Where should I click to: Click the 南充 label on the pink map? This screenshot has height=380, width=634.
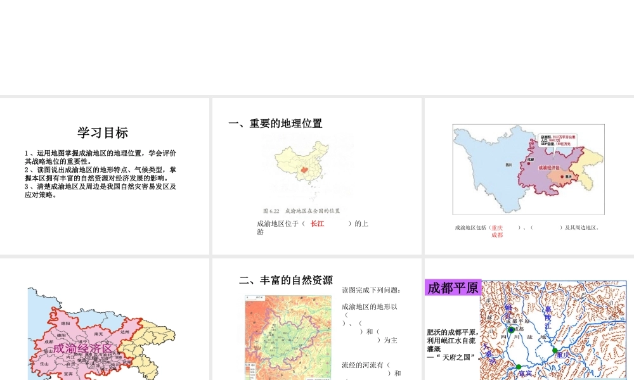[98, 334]
